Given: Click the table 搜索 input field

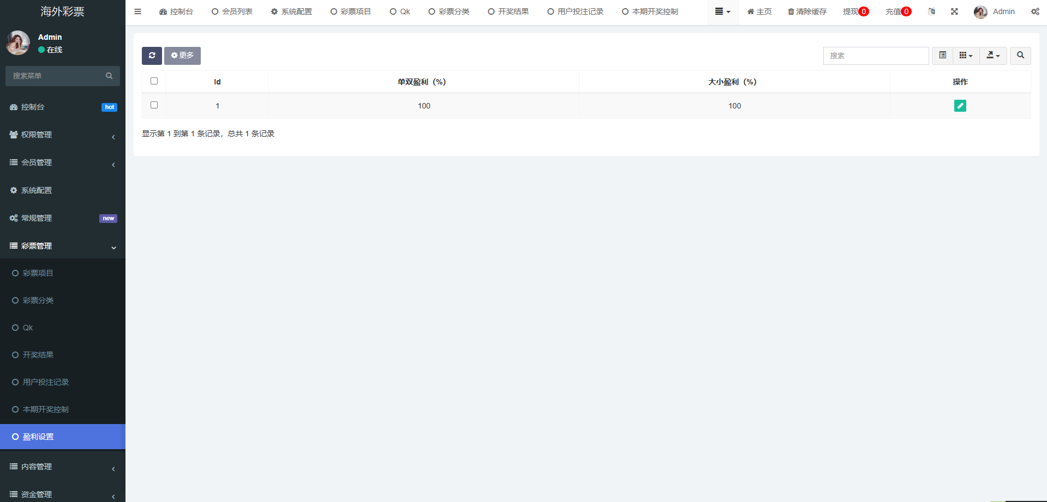Looking at the screenshot, I should pos(876,56).
